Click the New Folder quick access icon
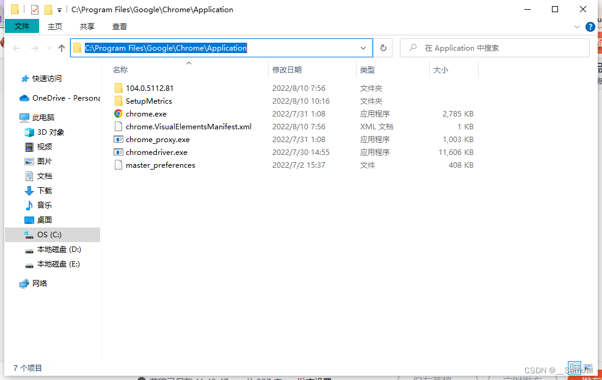This screenshot has width=602, height=380. tap(48, 10)
